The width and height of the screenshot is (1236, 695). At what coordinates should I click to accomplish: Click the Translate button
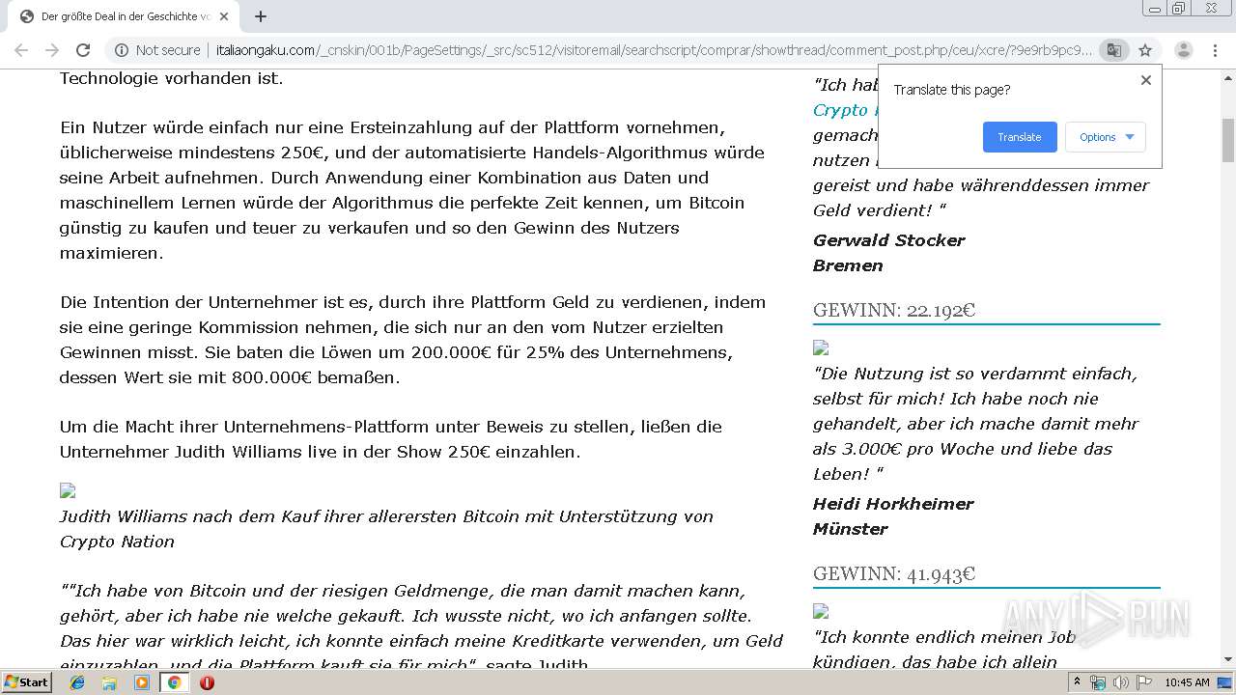(1020, 137)
